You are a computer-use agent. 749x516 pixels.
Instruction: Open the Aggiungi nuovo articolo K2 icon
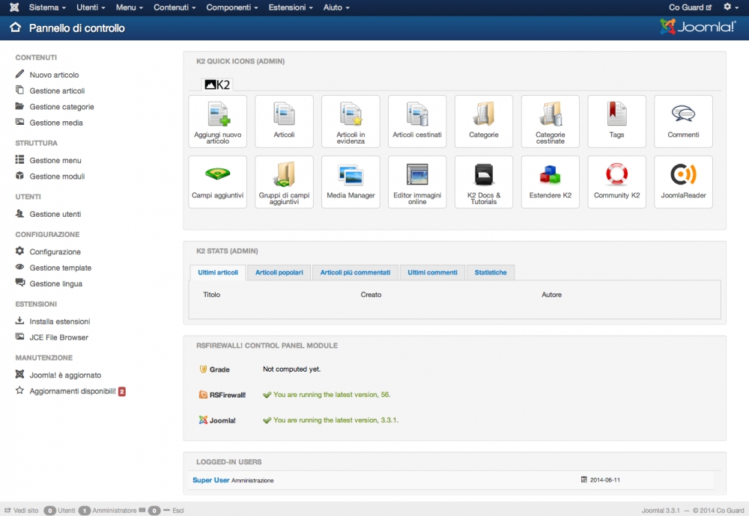pos(217,121)
